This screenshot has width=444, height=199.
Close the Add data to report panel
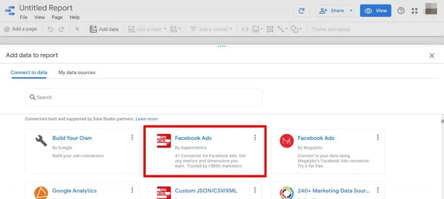coord(432,56)
